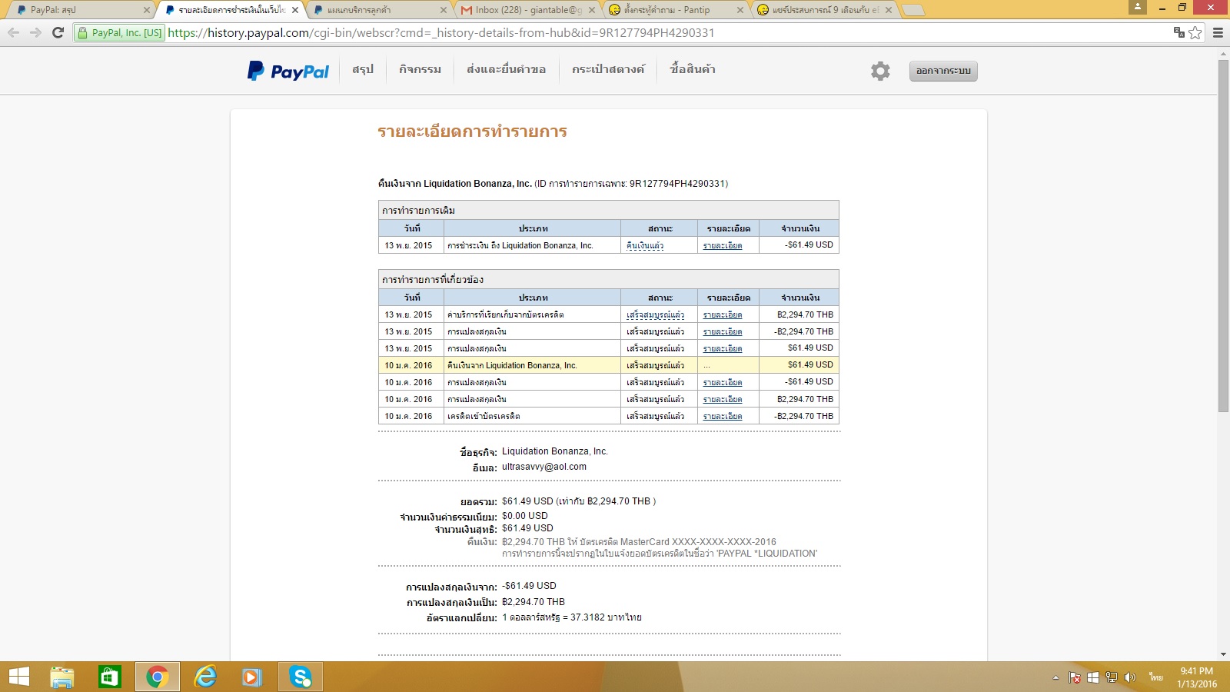Click Chrome icon in taskbar

158,677
